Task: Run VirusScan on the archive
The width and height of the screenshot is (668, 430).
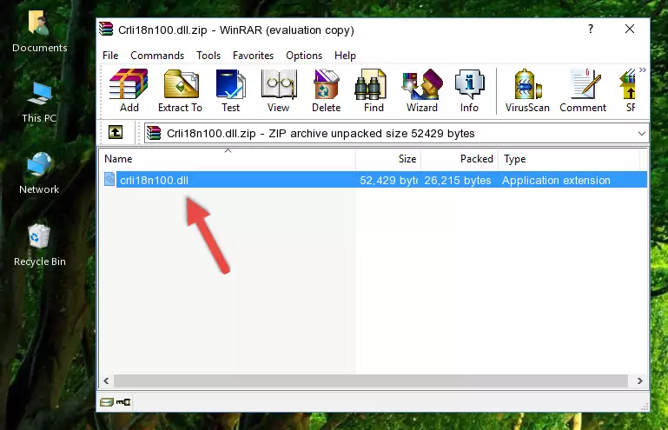Action: [527, 90]
